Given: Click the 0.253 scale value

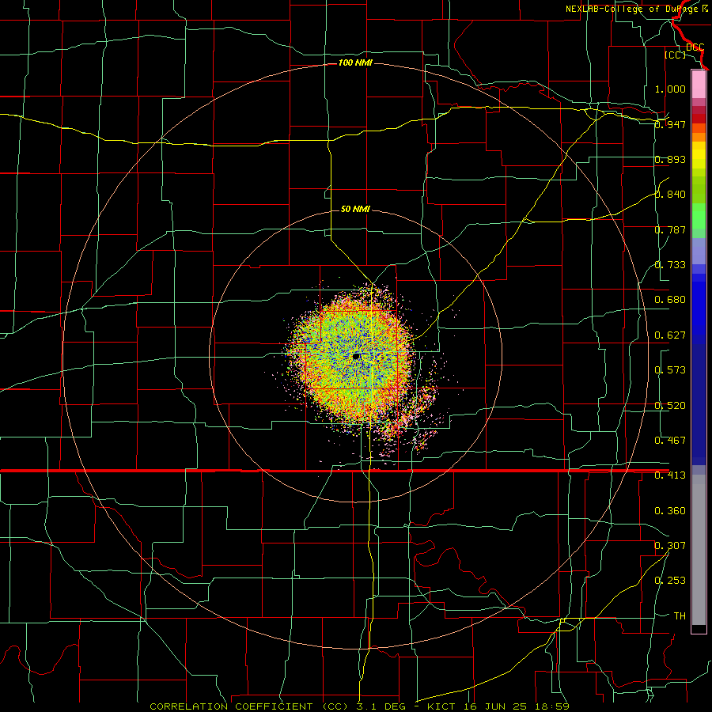Looking at the screenshot, I should (670, 581).
